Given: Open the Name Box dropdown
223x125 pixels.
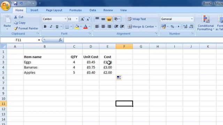Looking at the screenshot, I should pyautogui.click(x=39, y=40).
